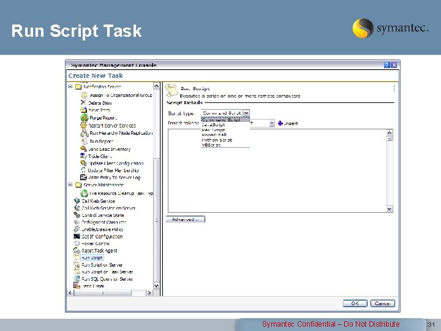The height and width of the screenshot is (331, 441).
Task: Click the Run SQL Query on Server icon
Action: (77, 279)
